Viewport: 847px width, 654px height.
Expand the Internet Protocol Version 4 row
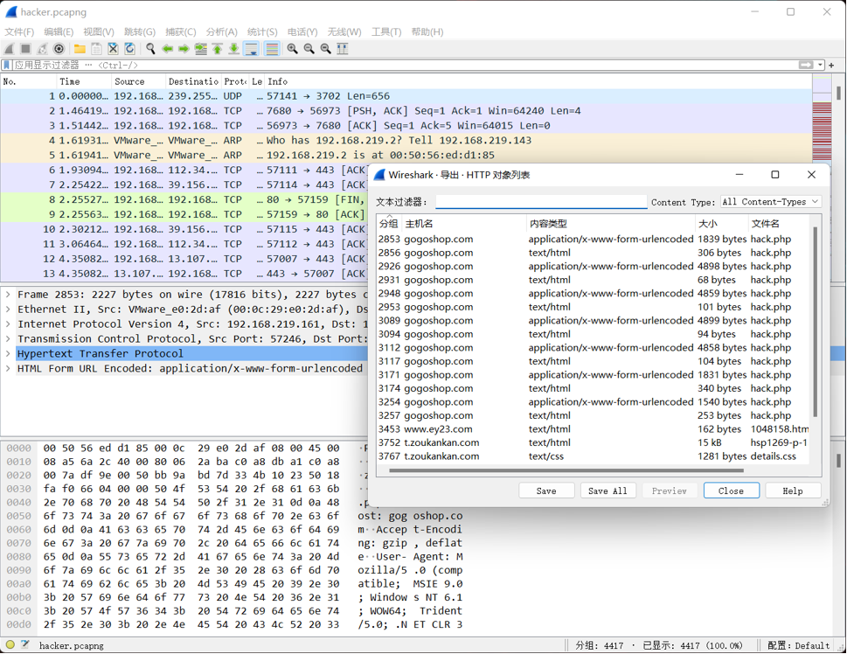pos(8,324)
